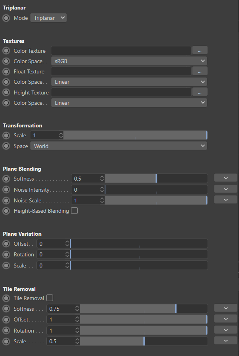
Task: Enable the Height-Based Blending checkbox
Action: (x=74, y=211)
